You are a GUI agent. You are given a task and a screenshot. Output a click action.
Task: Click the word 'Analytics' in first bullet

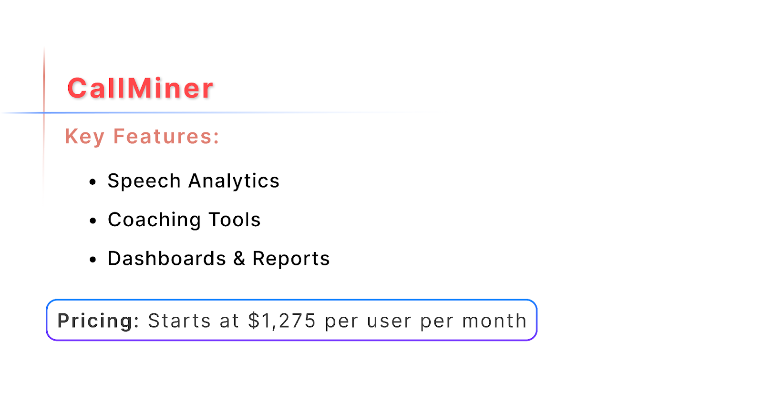click(234, 181)
